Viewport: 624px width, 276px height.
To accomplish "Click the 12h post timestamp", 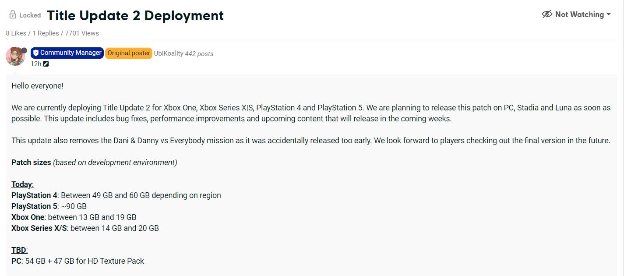I will point(36,64).
